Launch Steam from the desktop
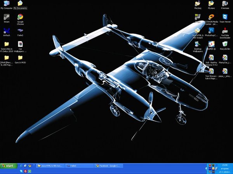Image resolution: width=233 pixels, height=174 pixels. (x=7, y=18)
